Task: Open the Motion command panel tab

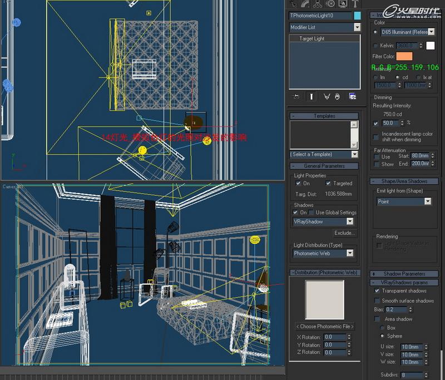Action: pyautogui.click(x=330, y=3)
